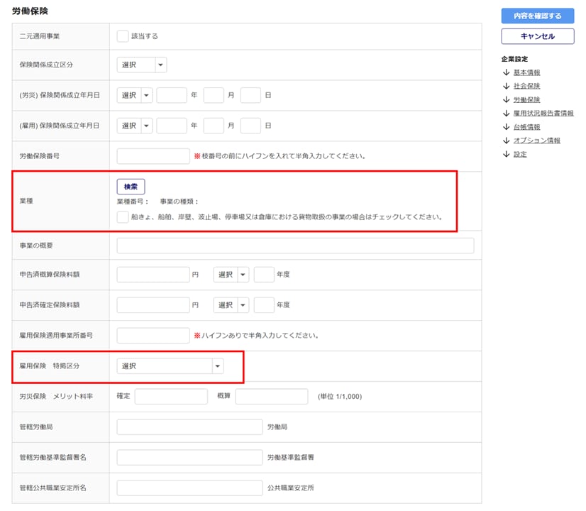Open the 雇用保険 特掲区分 dropdown
Viewport: 586px width, 511px height.
pos(170,366)
